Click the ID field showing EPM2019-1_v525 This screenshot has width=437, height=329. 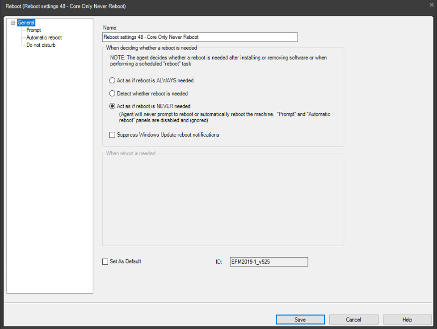tap(269, 262)
